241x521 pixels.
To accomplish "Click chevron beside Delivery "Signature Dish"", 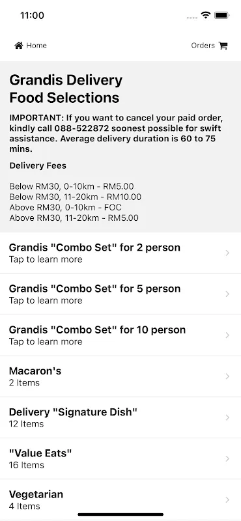I will click(x=227, y=417).
